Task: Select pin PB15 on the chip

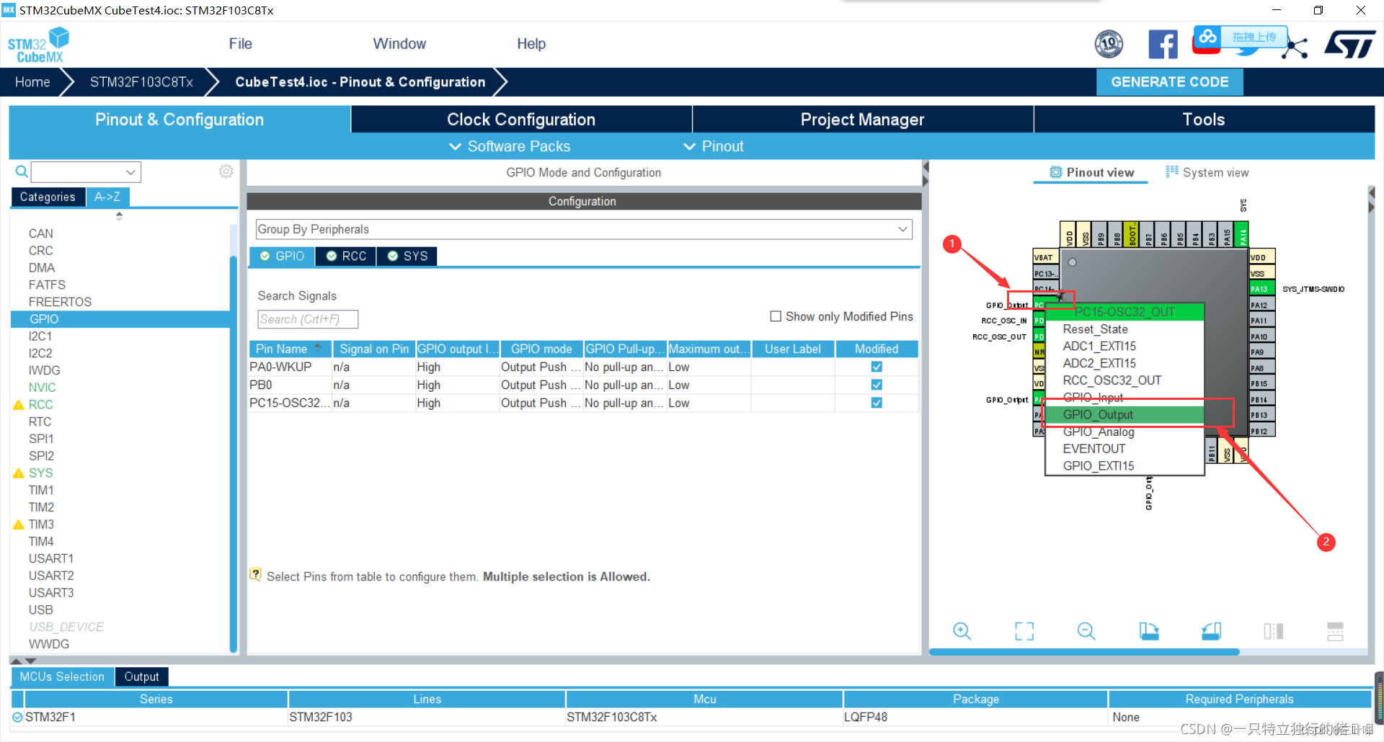Action: pyautogui.click(x=1261, y=383)
